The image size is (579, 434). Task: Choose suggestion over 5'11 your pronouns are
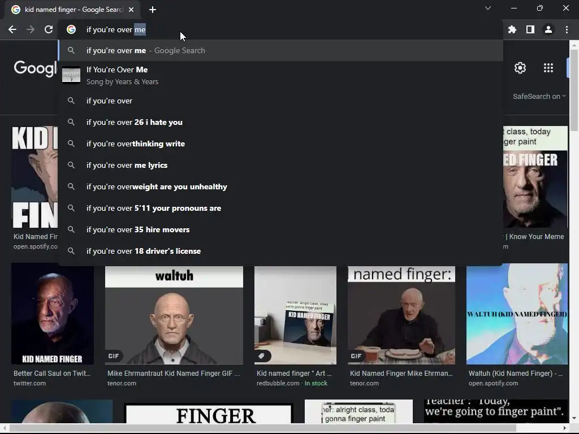(x=280, y=208)
